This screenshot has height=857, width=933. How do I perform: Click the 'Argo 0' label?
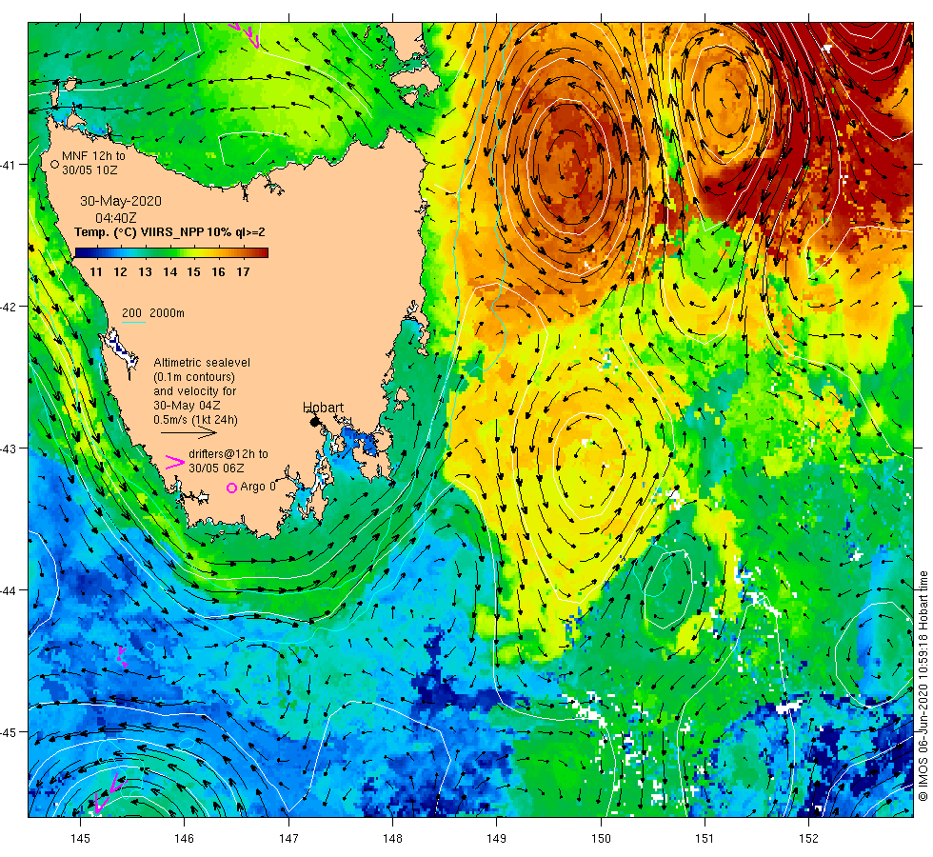click(x=258, y=487)
